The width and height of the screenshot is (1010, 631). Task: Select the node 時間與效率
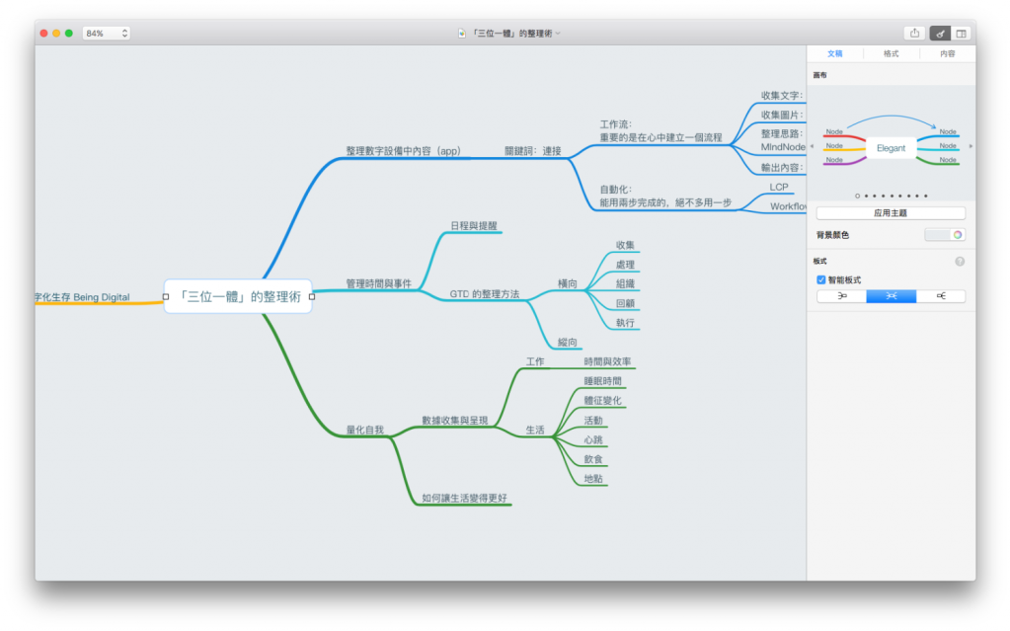click(607, 361)
